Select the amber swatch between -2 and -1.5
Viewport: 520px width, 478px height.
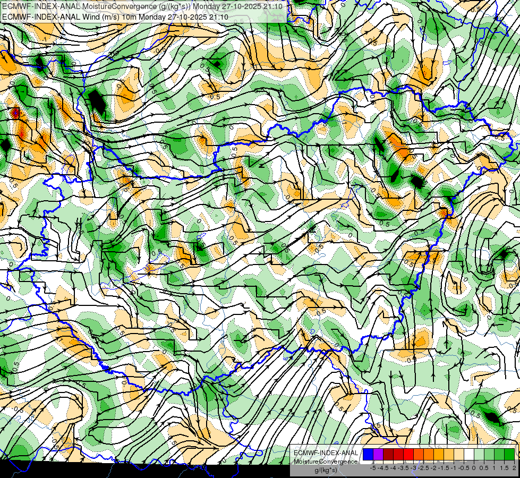click(439, 454)
